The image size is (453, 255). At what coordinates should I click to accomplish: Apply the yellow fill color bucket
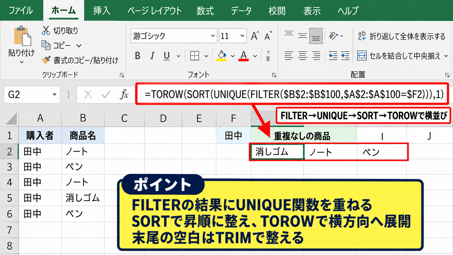[x=222, y=56]
